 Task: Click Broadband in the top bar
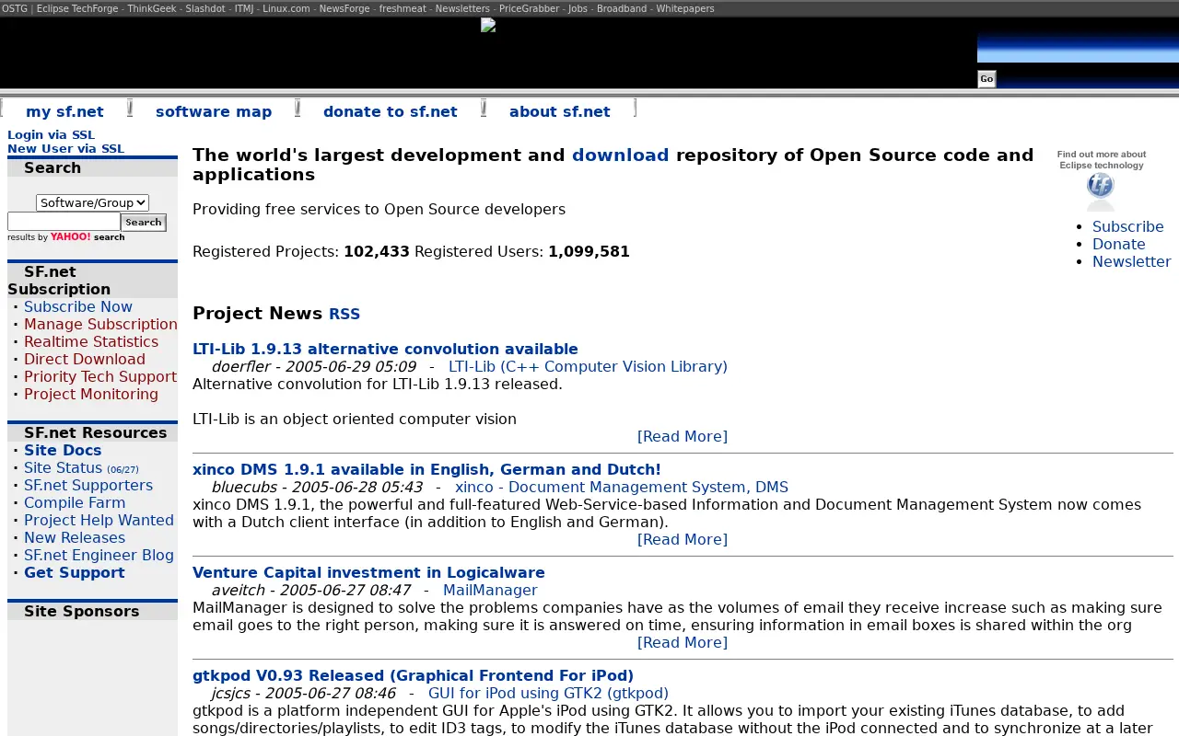point(622,8)
